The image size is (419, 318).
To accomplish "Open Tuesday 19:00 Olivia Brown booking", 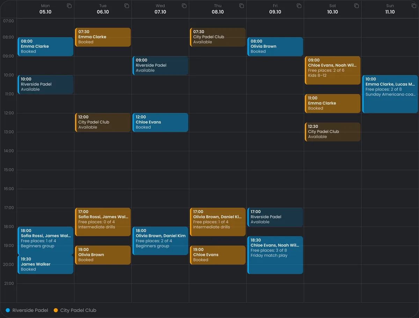I will pos(103,255).
